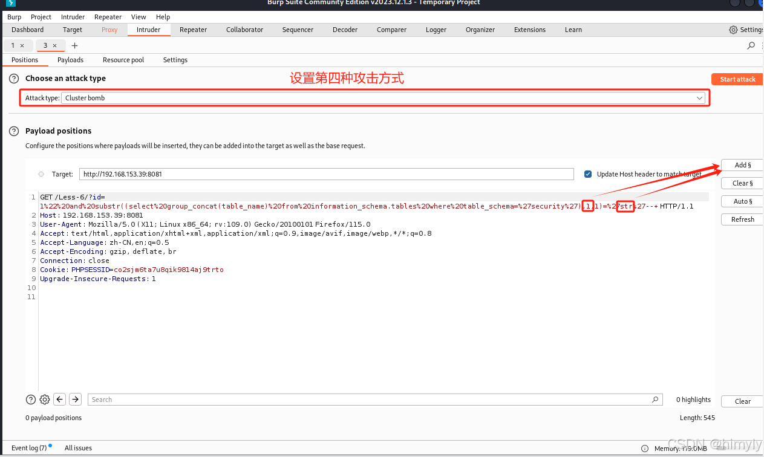Switch to the Logger tab

436,30
